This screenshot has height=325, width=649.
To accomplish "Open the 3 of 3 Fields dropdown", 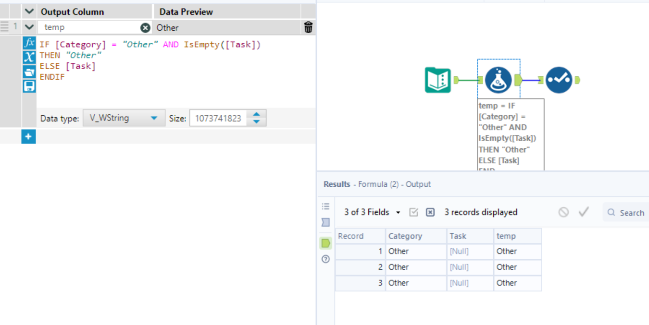I will coord(371,212).
